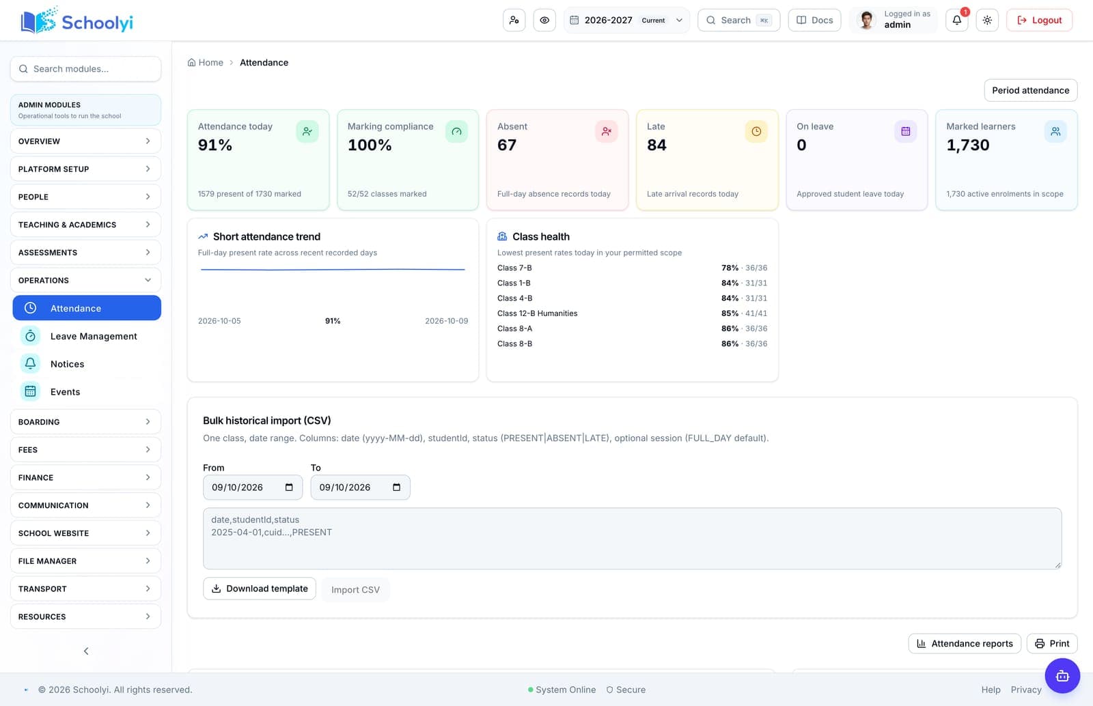Click the Class 7-B health row
The width and height of the screenshot is (1093, 706).
tap(632, 268)
